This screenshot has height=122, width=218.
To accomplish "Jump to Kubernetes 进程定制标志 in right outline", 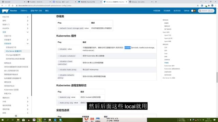I will click(x=172, y=69).
